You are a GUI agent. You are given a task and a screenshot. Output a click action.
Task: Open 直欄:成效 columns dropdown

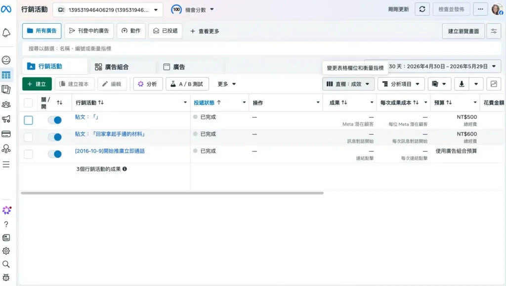click(x=348, y=84)
